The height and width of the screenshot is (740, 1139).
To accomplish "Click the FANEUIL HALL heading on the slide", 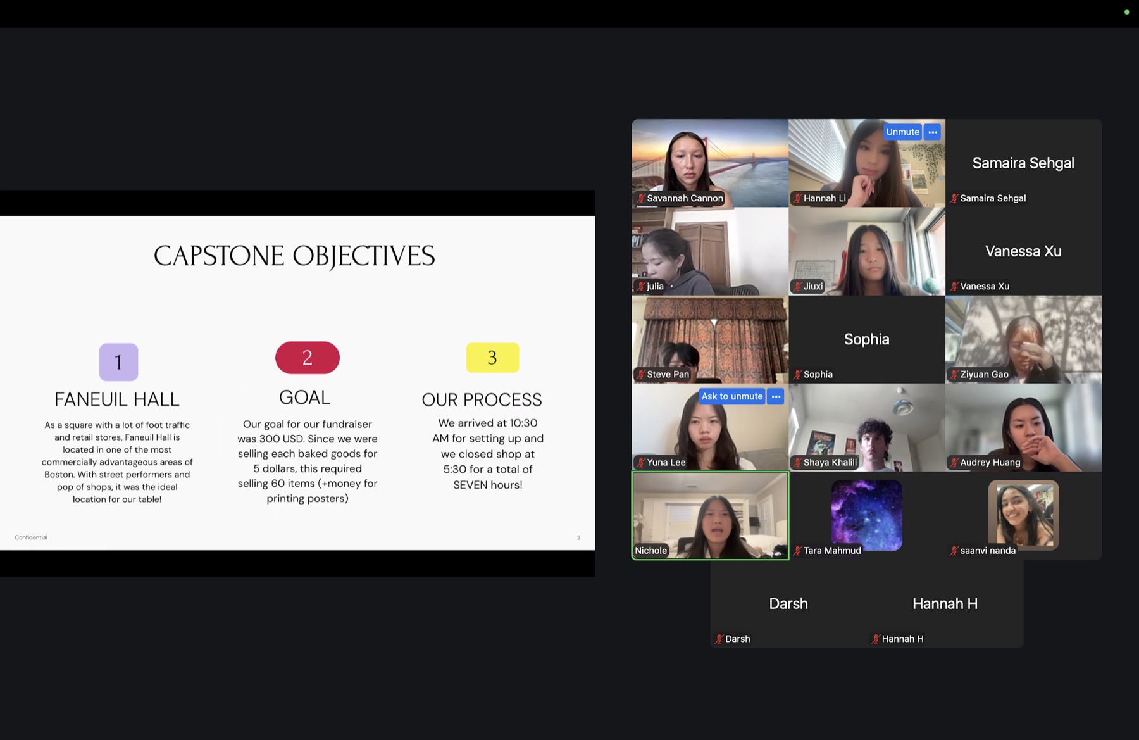I will pyautogui.click(x=117, y=399).
